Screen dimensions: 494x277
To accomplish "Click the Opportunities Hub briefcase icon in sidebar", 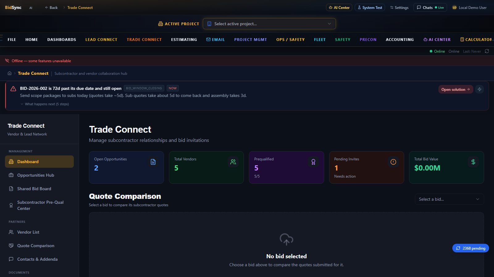I will [x=11, y=175].
